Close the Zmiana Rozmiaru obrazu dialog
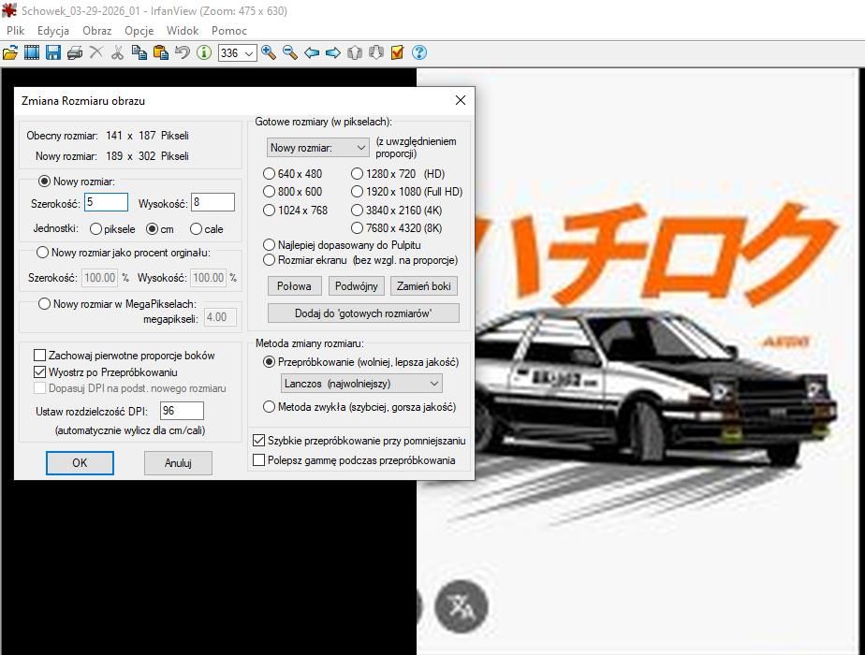865x655 pixels. [x=461, y=100]
